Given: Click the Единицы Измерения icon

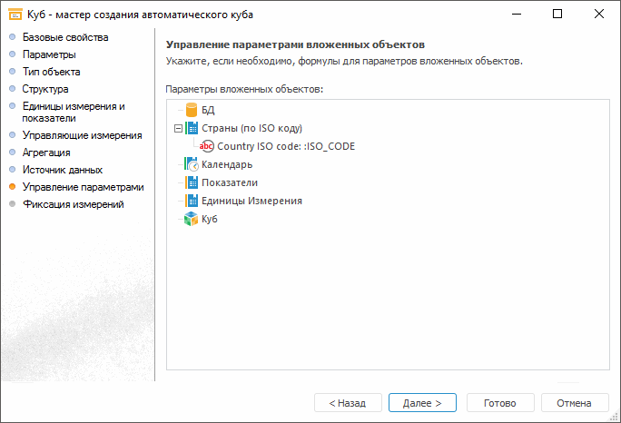Looking at the screenshot, I should coord(191,201).
